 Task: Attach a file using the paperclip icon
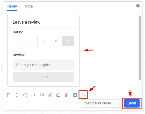point(50,95)
